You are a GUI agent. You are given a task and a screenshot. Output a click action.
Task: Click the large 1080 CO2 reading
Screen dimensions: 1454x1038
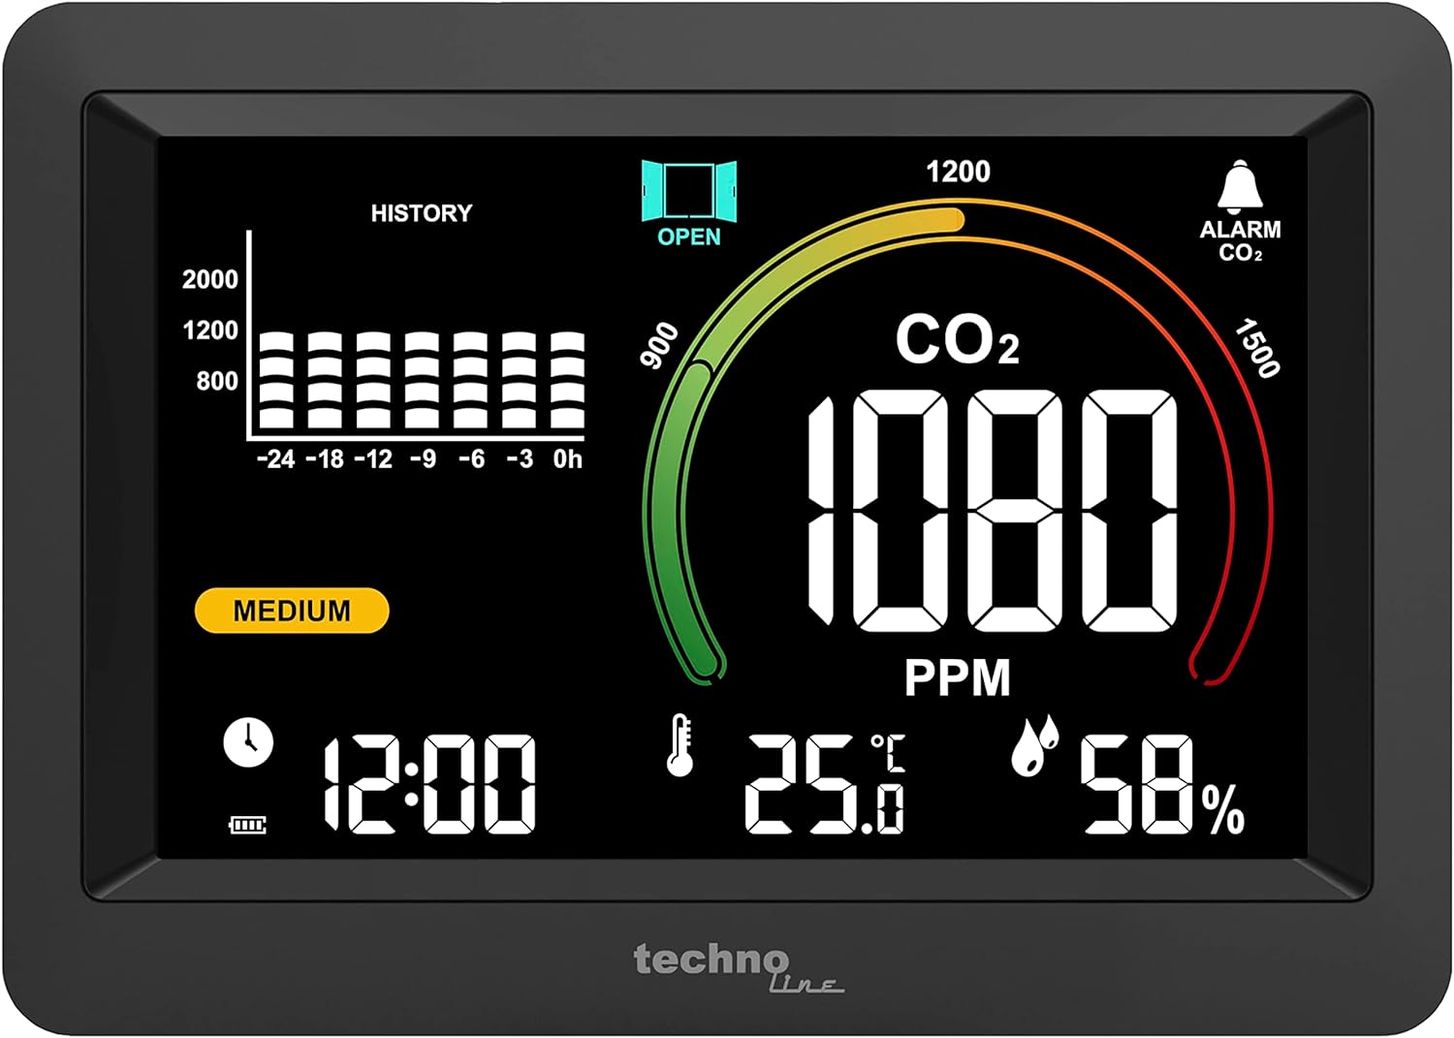pos(991,509)
